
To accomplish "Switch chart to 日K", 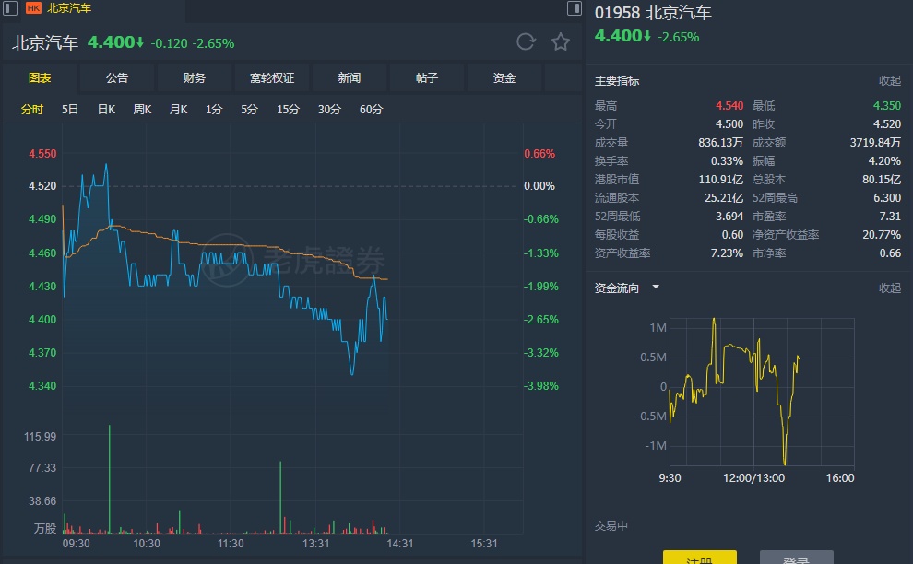I will click(x=107, y=110).
